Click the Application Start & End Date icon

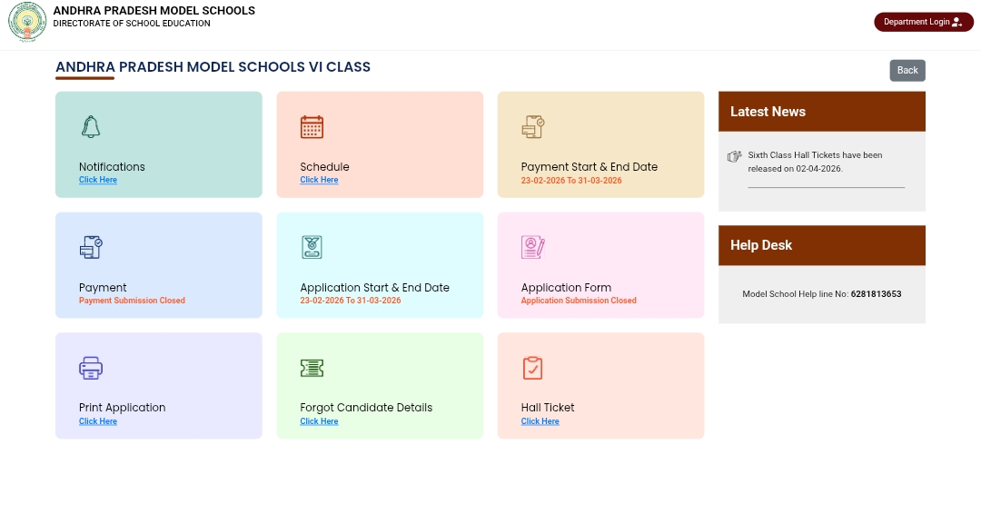click(312, 247)
